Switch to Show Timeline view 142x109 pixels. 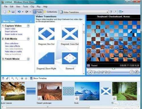tap(38, 78)
